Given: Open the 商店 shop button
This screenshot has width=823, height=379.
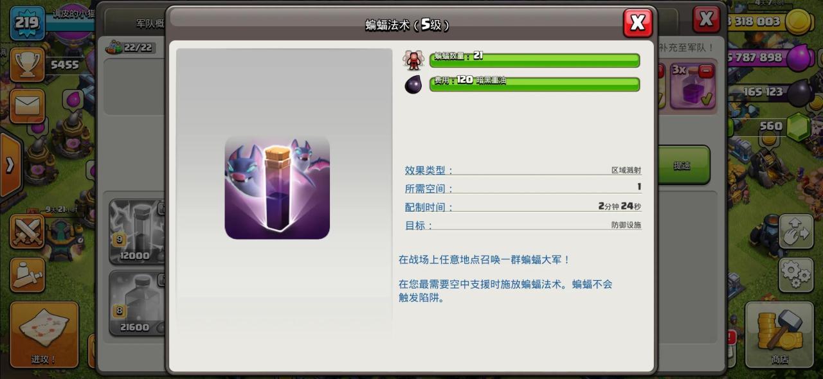Looking at the screenshot, I should [779, 334].
